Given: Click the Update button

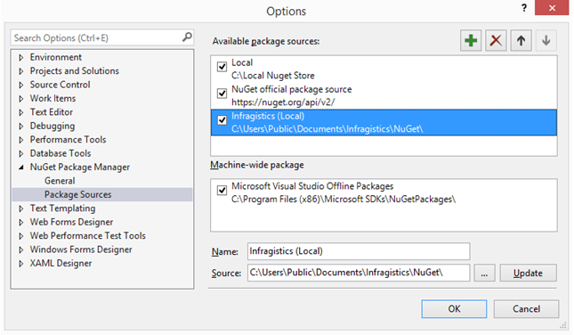Looking at the screenshot, I should pyautogui.click(x=529, y=273).
